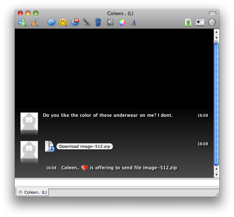This screenshot has height=217, width=234.
Task: Click the clock history icon
Action: pyautogui.click(x=212, y=23)
